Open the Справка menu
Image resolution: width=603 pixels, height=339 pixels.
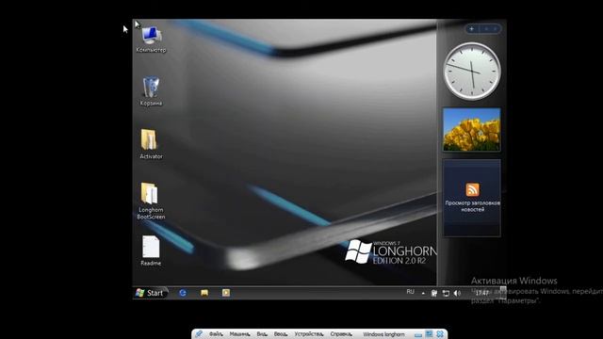341,334
